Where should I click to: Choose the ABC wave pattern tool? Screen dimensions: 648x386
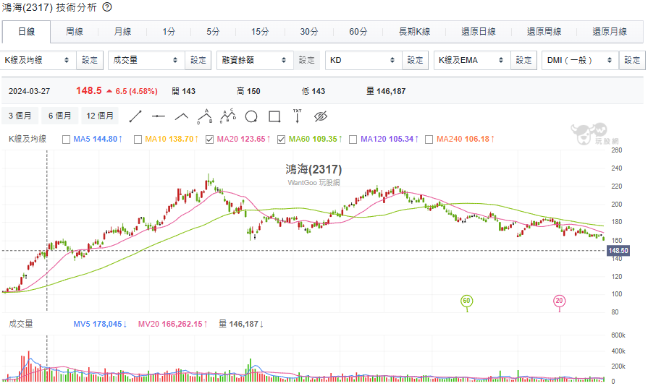205,115
